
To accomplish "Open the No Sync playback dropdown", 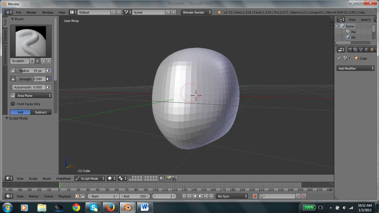I will (232, 196).
